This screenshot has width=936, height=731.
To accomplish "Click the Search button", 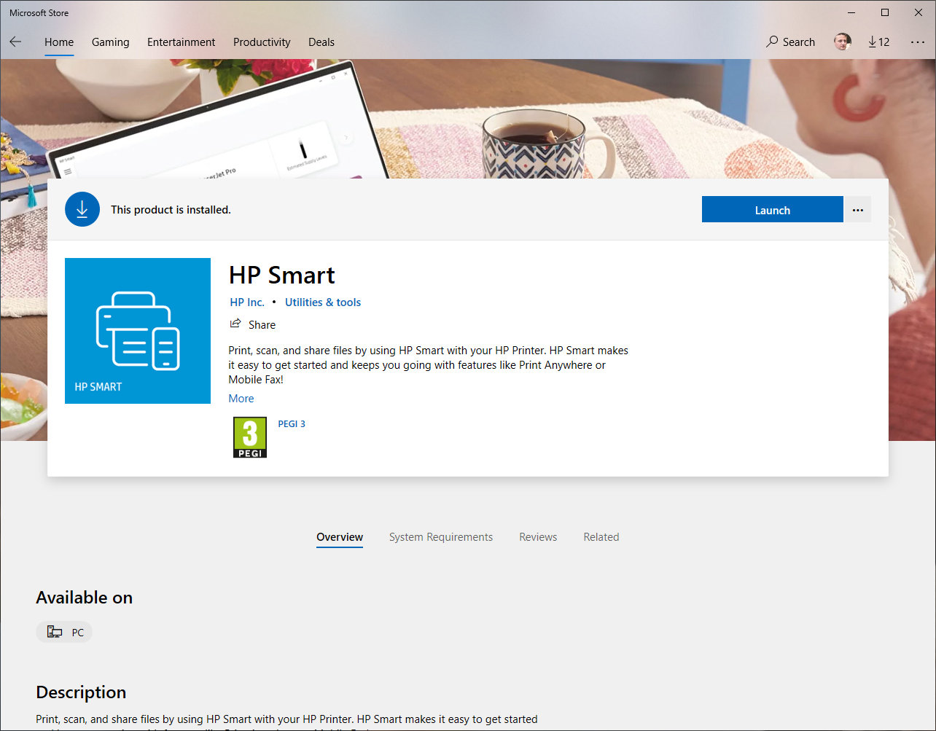I will (791, 42).
